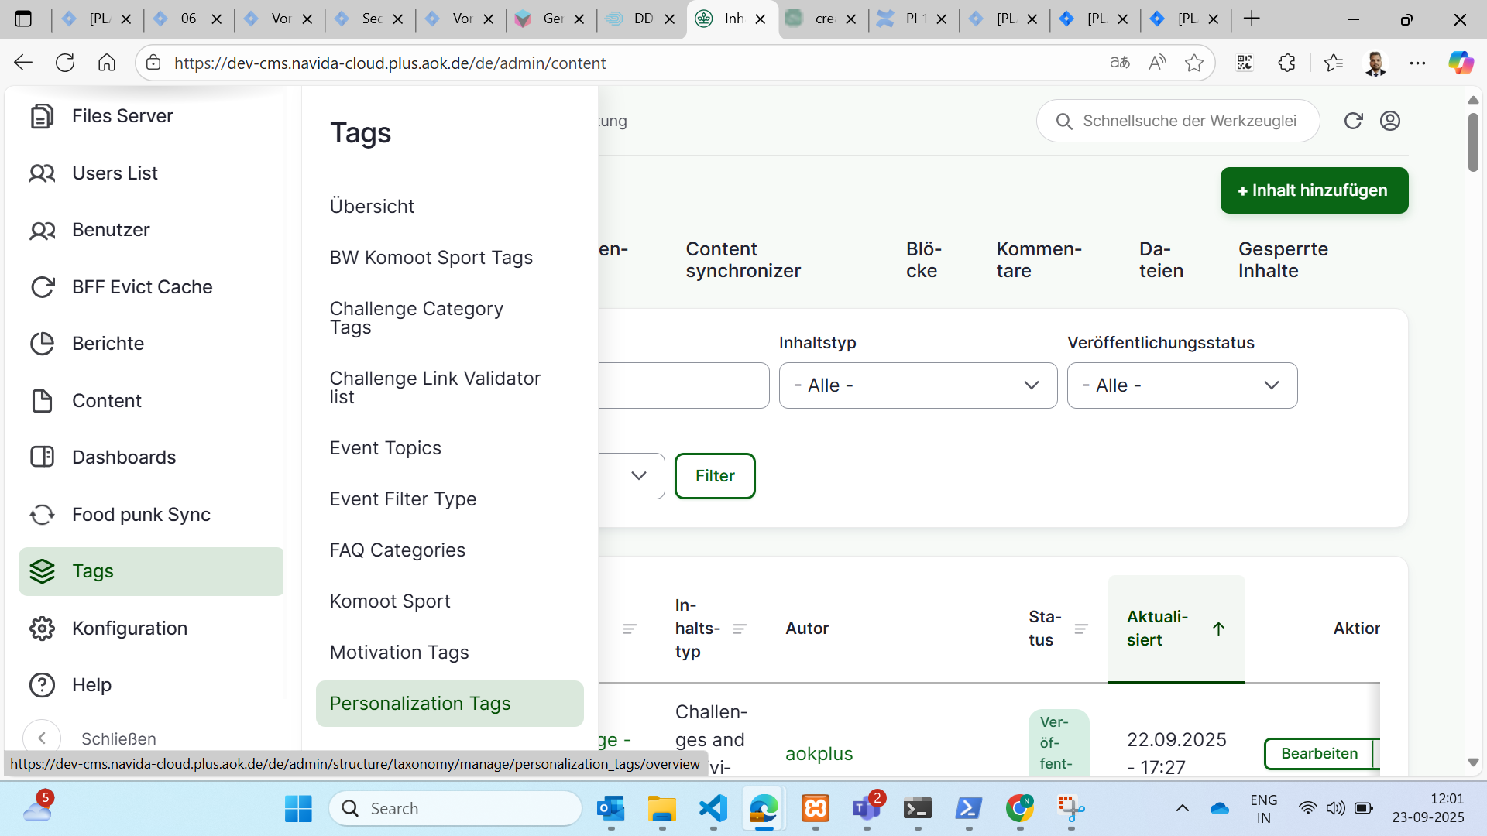
Task: Open the Veröffentlichungsstatus dropdown
Action: [x=1181, y=385]
